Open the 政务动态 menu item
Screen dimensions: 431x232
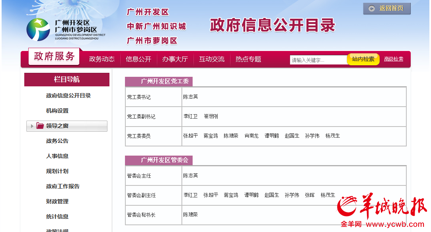pos(102,59)
